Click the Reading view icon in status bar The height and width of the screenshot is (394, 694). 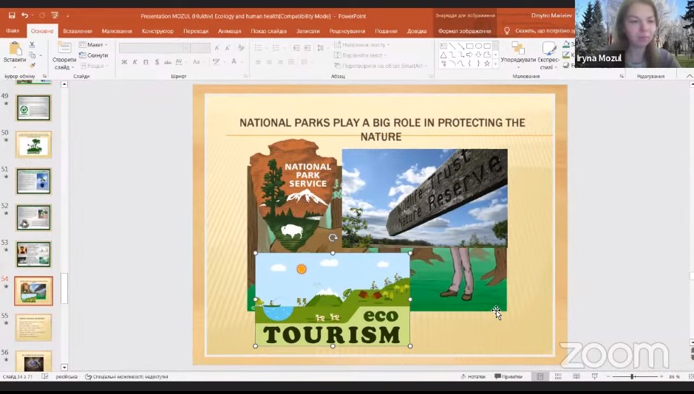coord(576,376)
